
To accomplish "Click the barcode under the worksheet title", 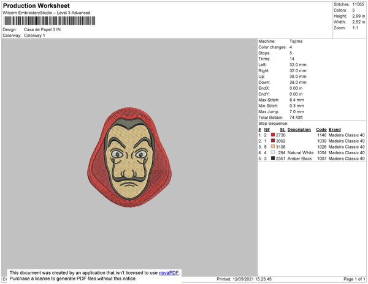I will pos(49,21).
